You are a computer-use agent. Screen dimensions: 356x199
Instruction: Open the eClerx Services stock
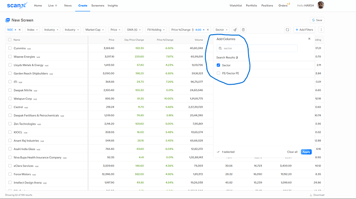coord(23,166)
